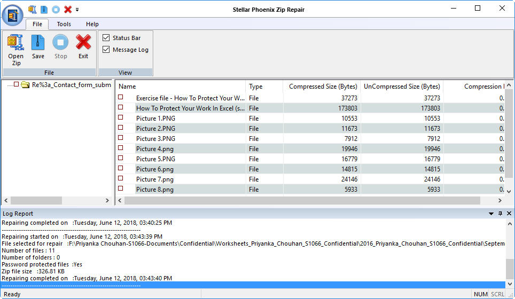Screen dimensions: 515x299
Task: Switch to the Help ribbon tab
Action: (92, 24)
